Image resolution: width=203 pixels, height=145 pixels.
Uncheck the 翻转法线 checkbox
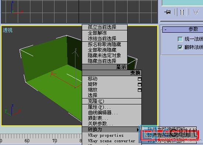pyautogui.click(x=180, y=47)
